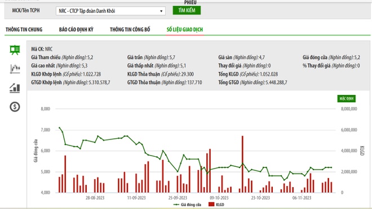Open the Thông tin chung tab

[x=24, y=30]
